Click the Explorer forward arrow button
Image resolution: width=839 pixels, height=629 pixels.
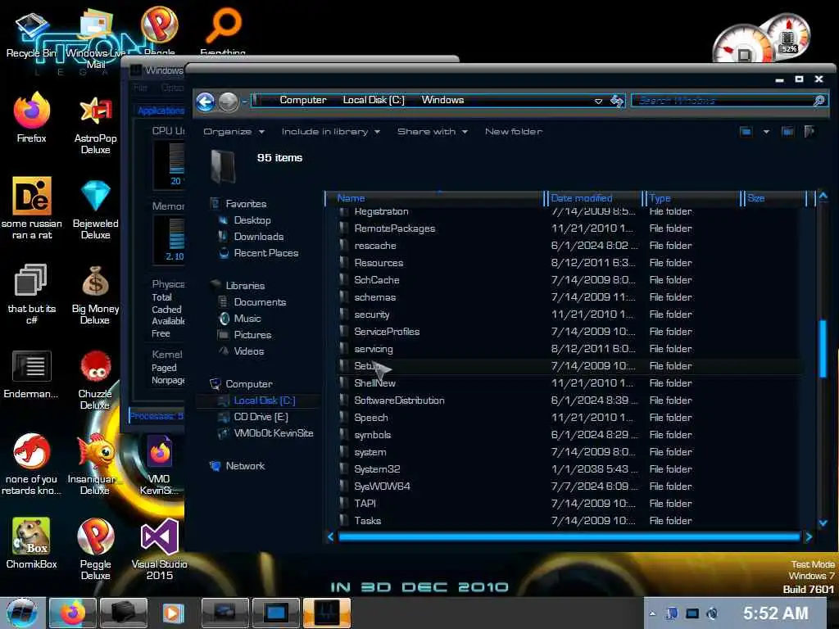pos(229,101)
